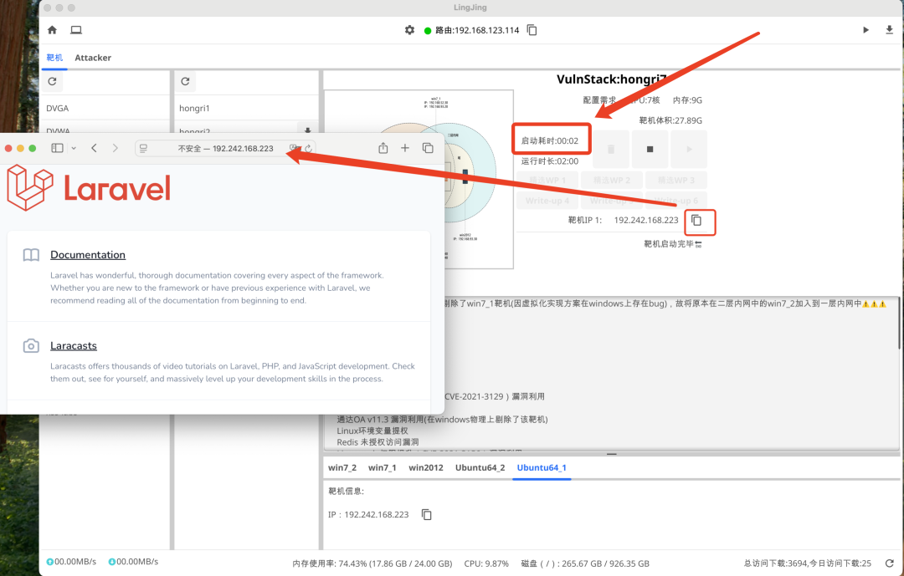
Task: Select the win7_1 machine tab
Action: pos(383,467)
